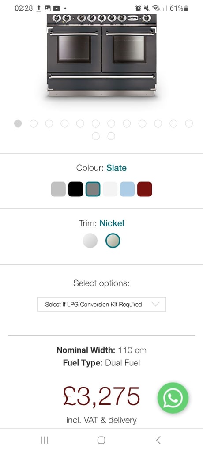Choose the black colour swatch

click(x=75, y=189)
